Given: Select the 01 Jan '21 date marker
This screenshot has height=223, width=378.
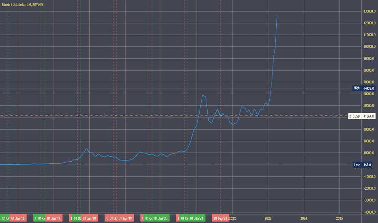Looking at the screenshot, I should coord(196,219).
